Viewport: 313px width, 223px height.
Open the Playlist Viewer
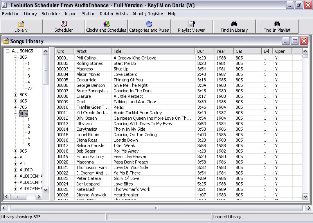point(191,26)
